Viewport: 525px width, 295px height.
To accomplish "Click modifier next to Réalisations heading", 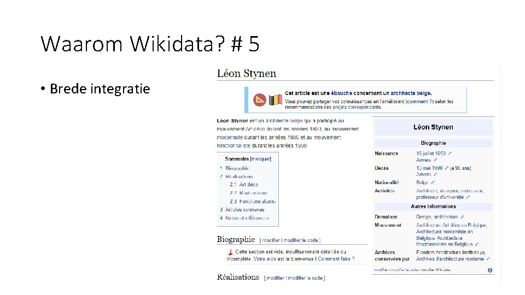I will click(275, 278).
